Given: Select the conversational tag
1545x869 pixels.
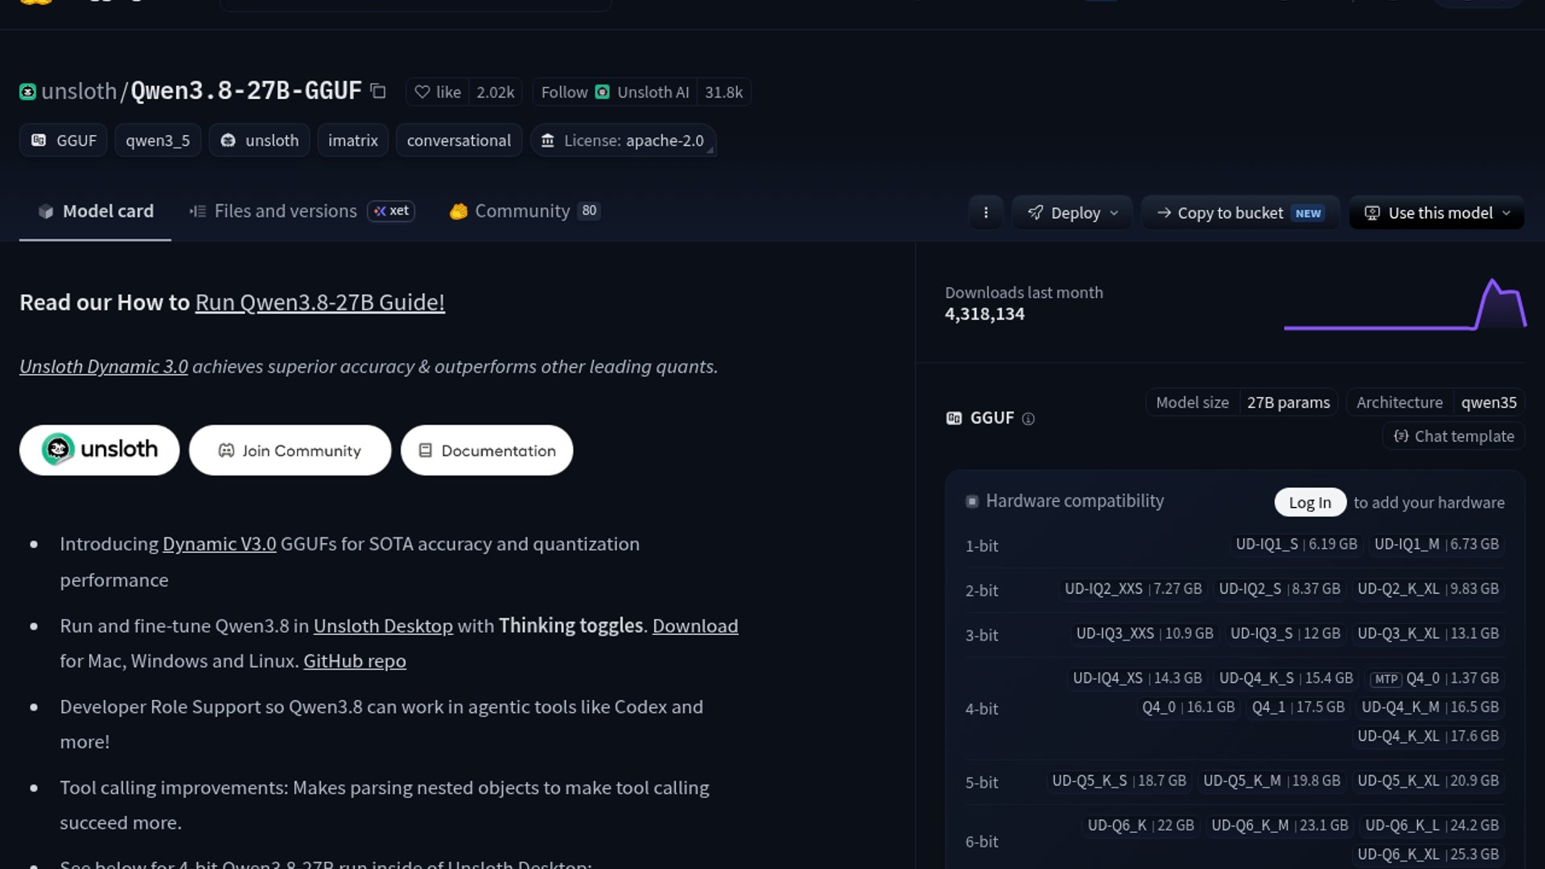Looking at the screenshot, I should point(459,141).
